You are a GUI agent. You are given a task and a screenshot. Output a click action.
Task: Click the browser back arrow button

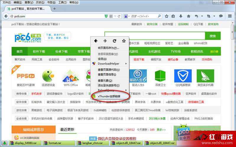[6, 16]
